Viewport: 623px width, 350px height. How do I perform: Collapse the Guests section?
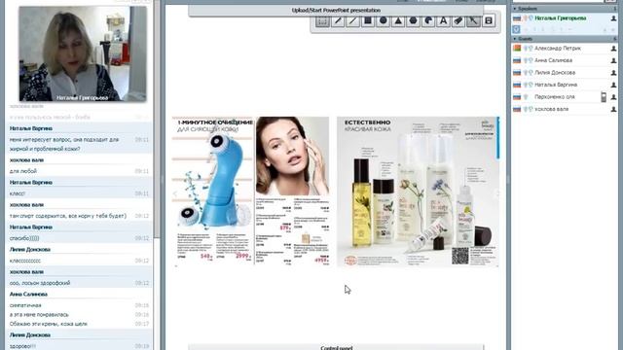pos(515,39)
